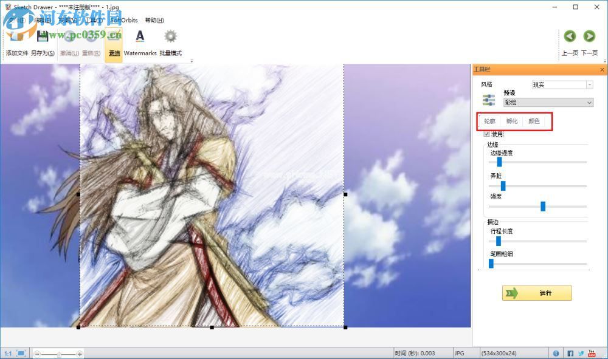The height and width of the screenshot is (359, 608).
Task: Select the 1:1 zoom icon in status bar
Action: coord(7,353)
